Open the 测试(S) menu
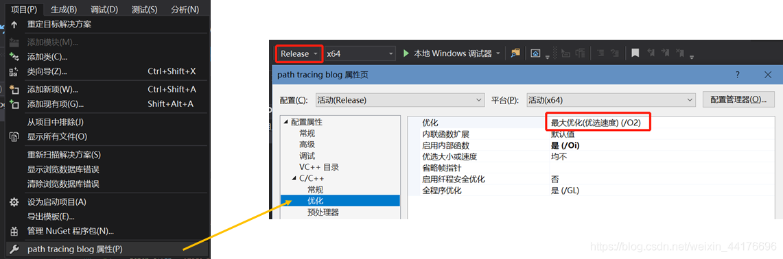The width and height of the screenshot is (783, 259). [x=144, y=9]
